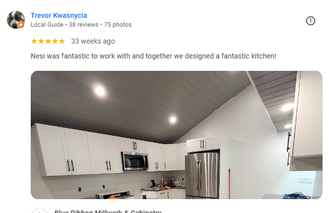Select the first yellow rating star

coord(34,41)
